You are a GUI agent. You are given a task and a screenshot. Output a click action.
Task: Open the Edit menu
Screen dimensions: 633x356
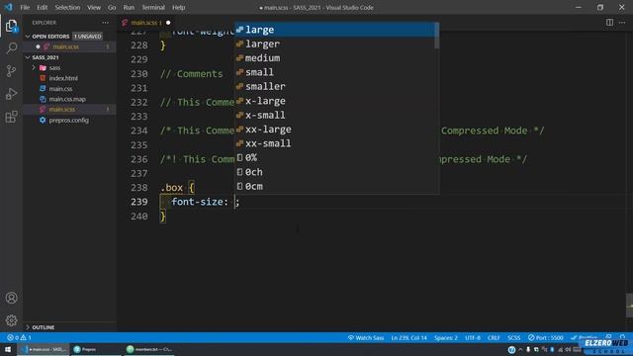(x=42, y=7)
